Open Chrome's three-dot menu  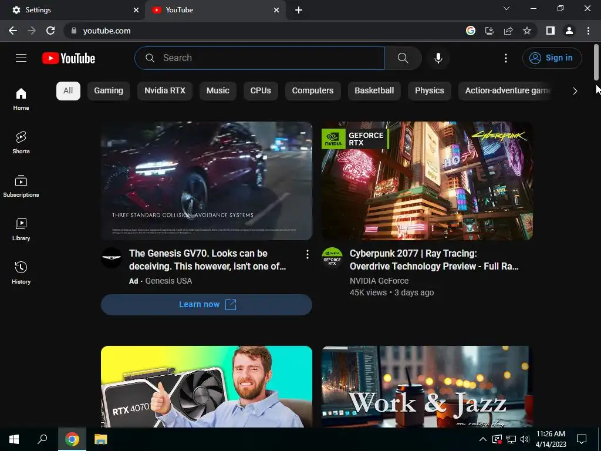[588, 31]
